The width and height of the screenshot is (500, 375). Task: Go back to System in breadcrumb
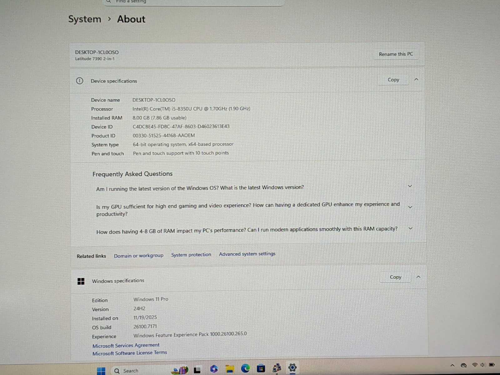coord(85,19)
